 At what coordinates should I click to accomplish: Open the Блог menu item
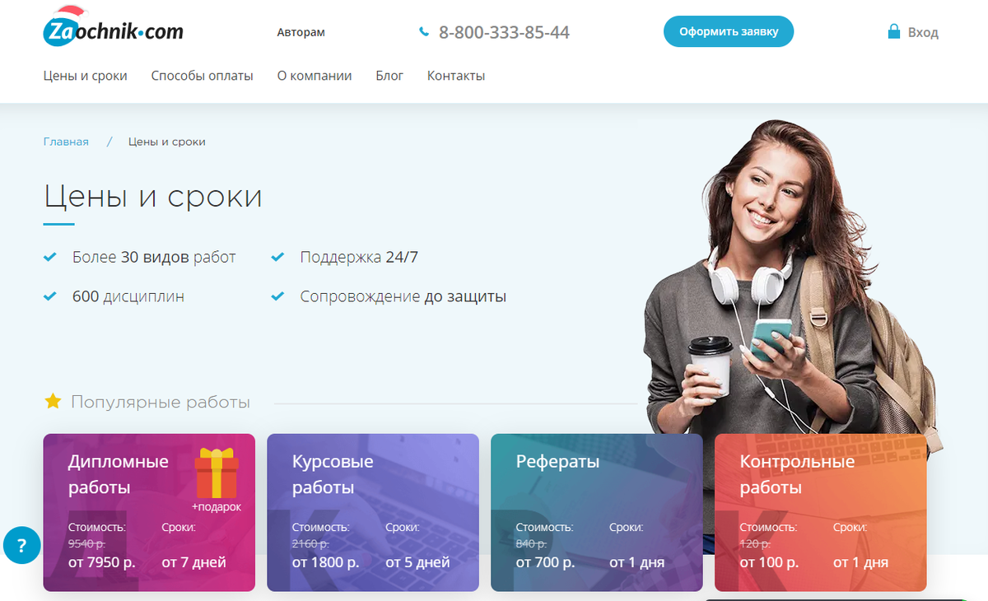click(x=389, y=76)
